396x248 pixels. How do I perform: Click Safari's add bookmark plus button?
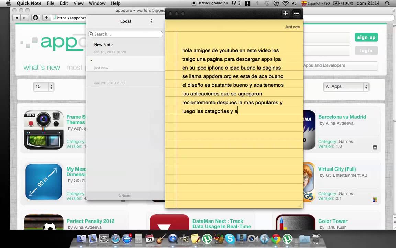46,18
